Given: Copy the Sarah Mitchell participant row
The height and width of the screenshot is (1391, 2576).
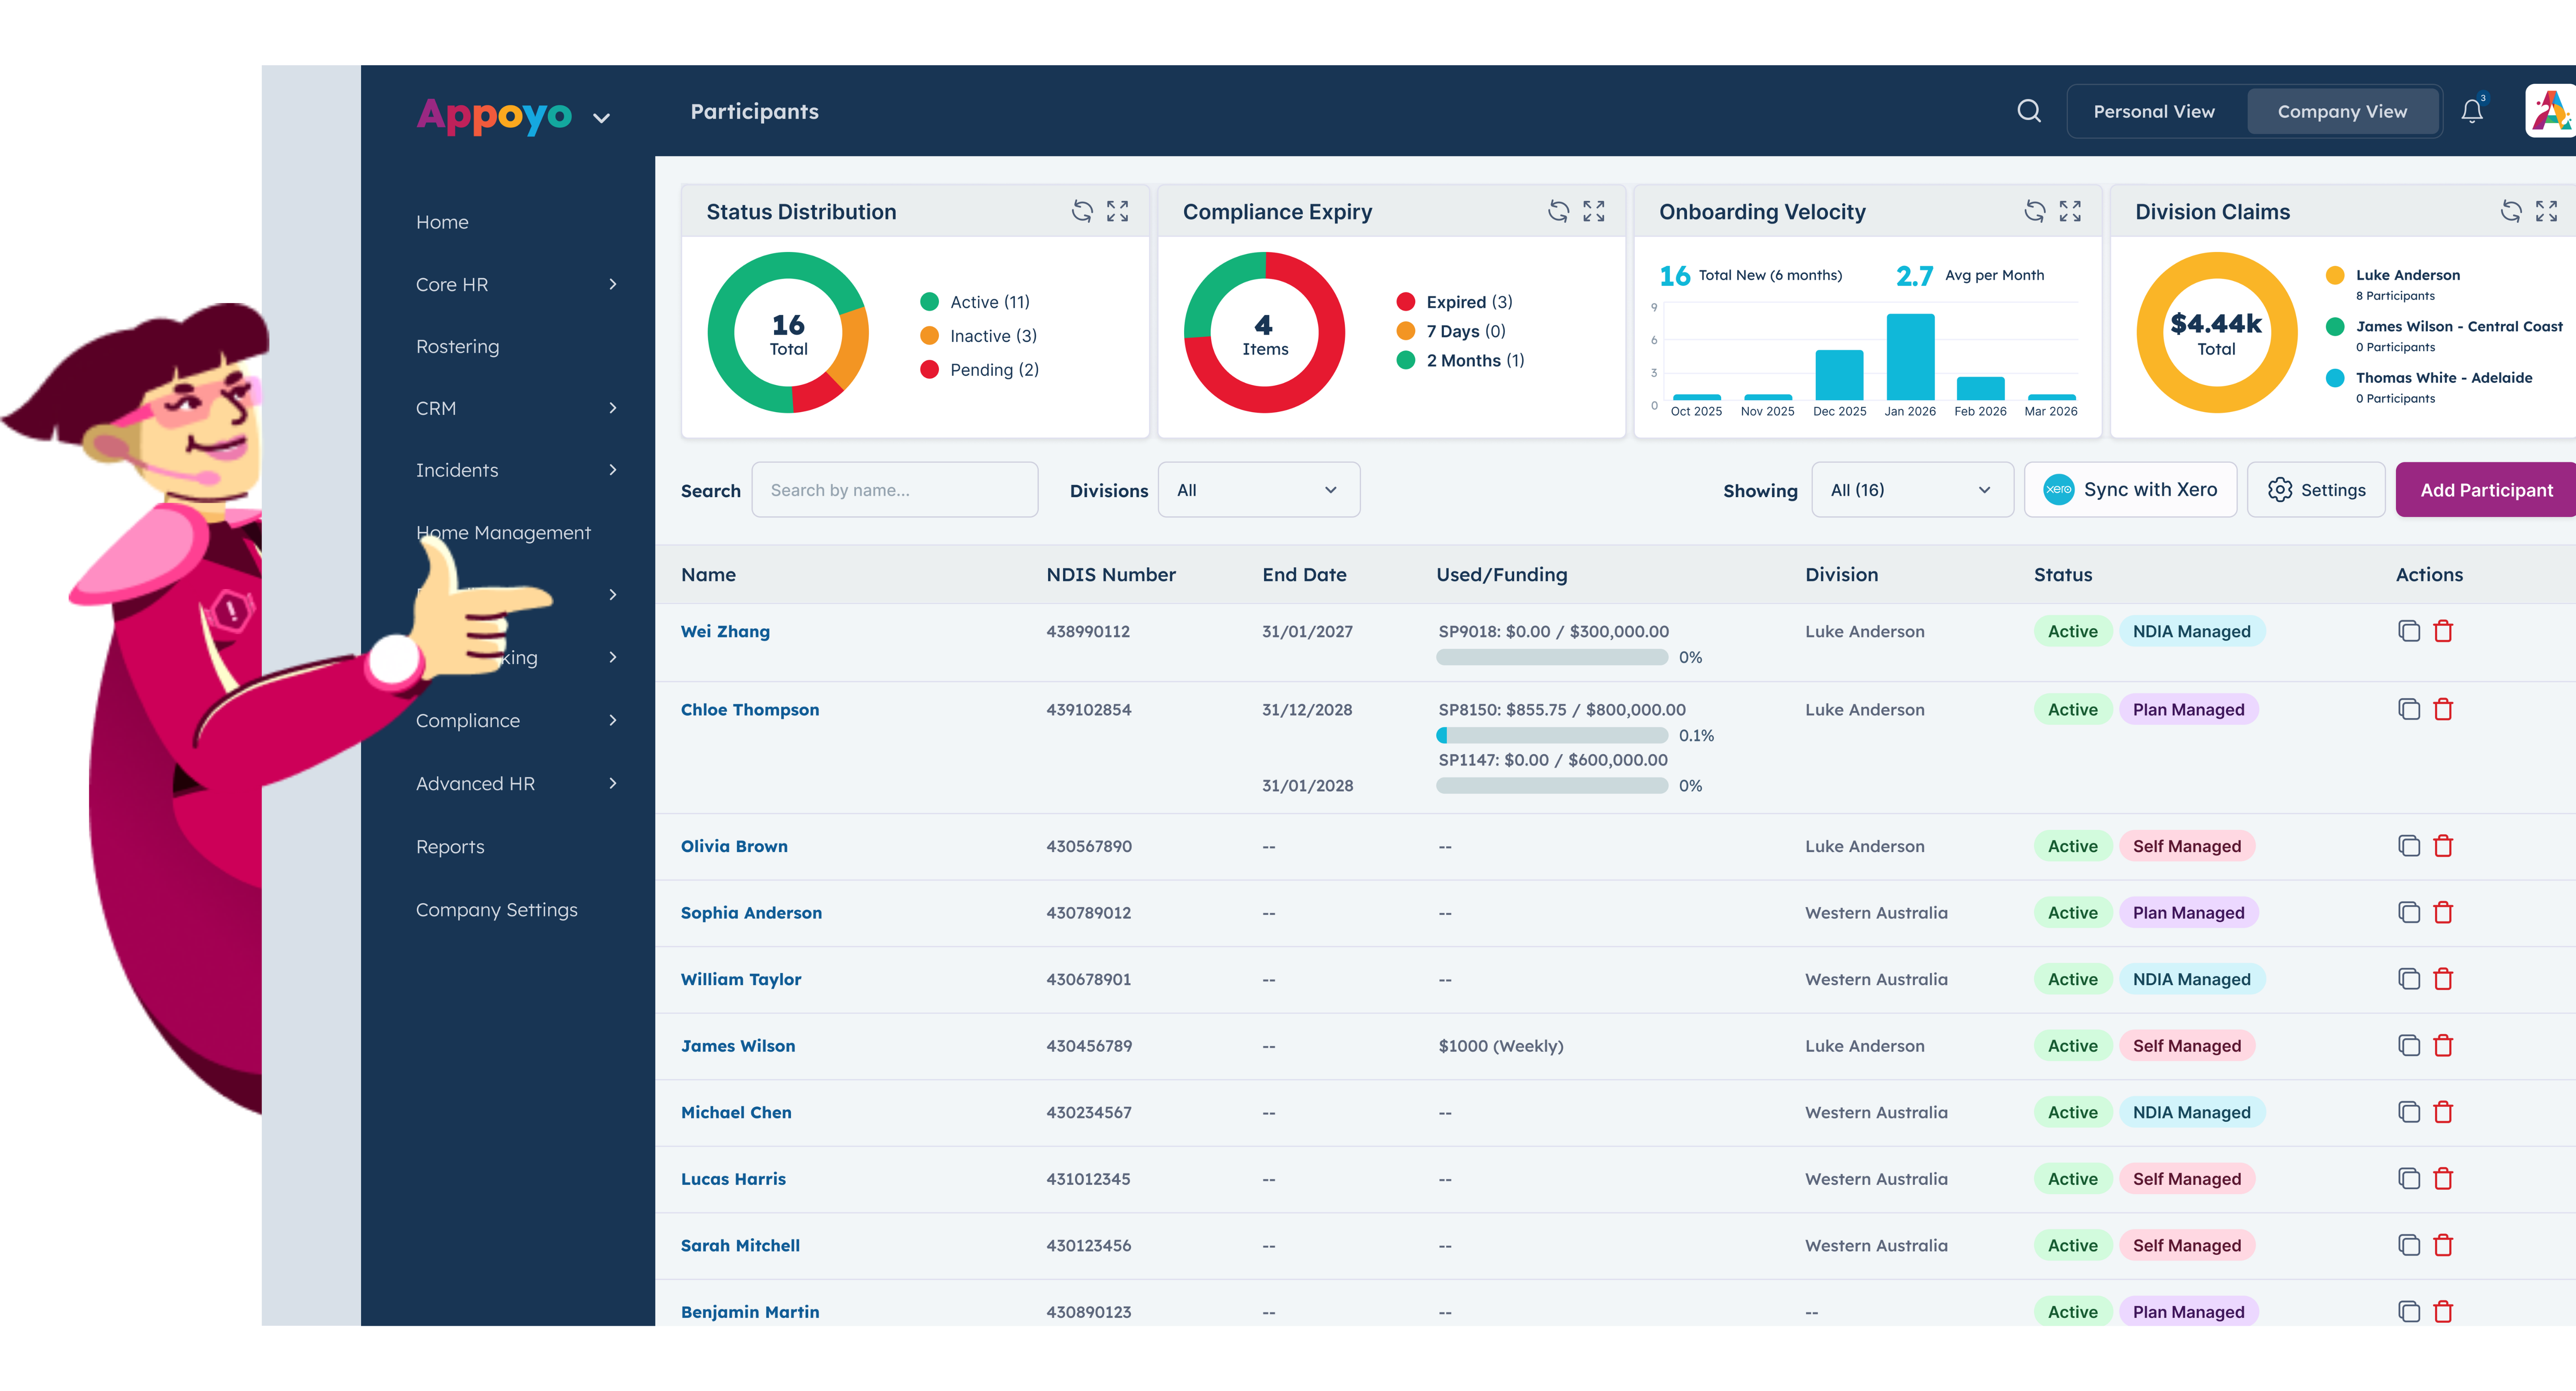Looking at the screenshot, I should point(2409,1245).
